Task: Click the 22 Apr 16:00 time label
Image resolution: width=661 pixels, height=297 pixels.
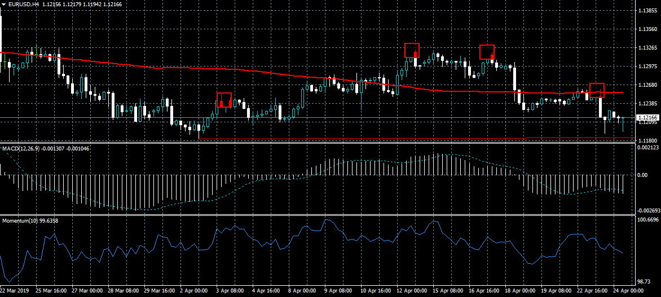Action: [592, 291]
